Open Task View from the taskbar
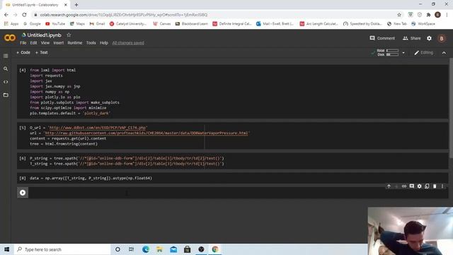Viewport: 453px width, 255px height. [x=131, y=249]
